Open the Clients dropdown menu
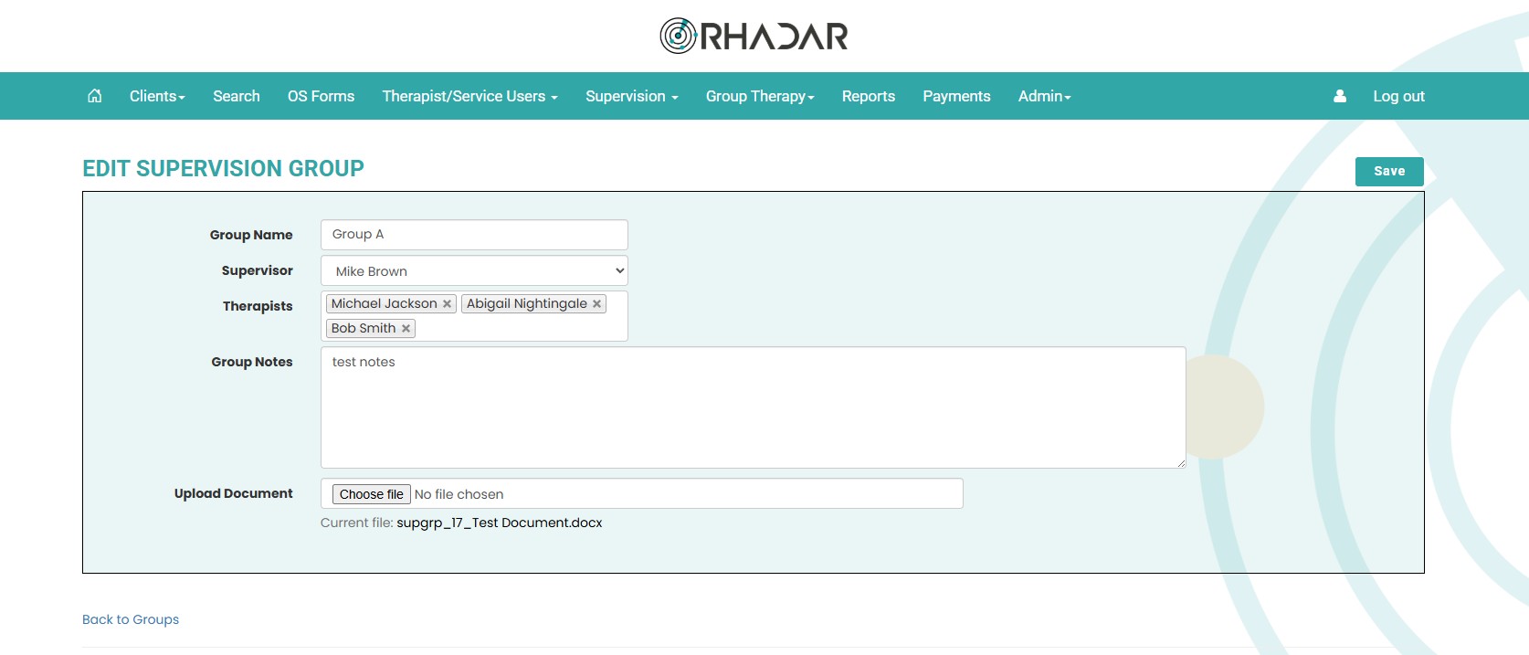1529x655 pixels. tap(157, 96)
